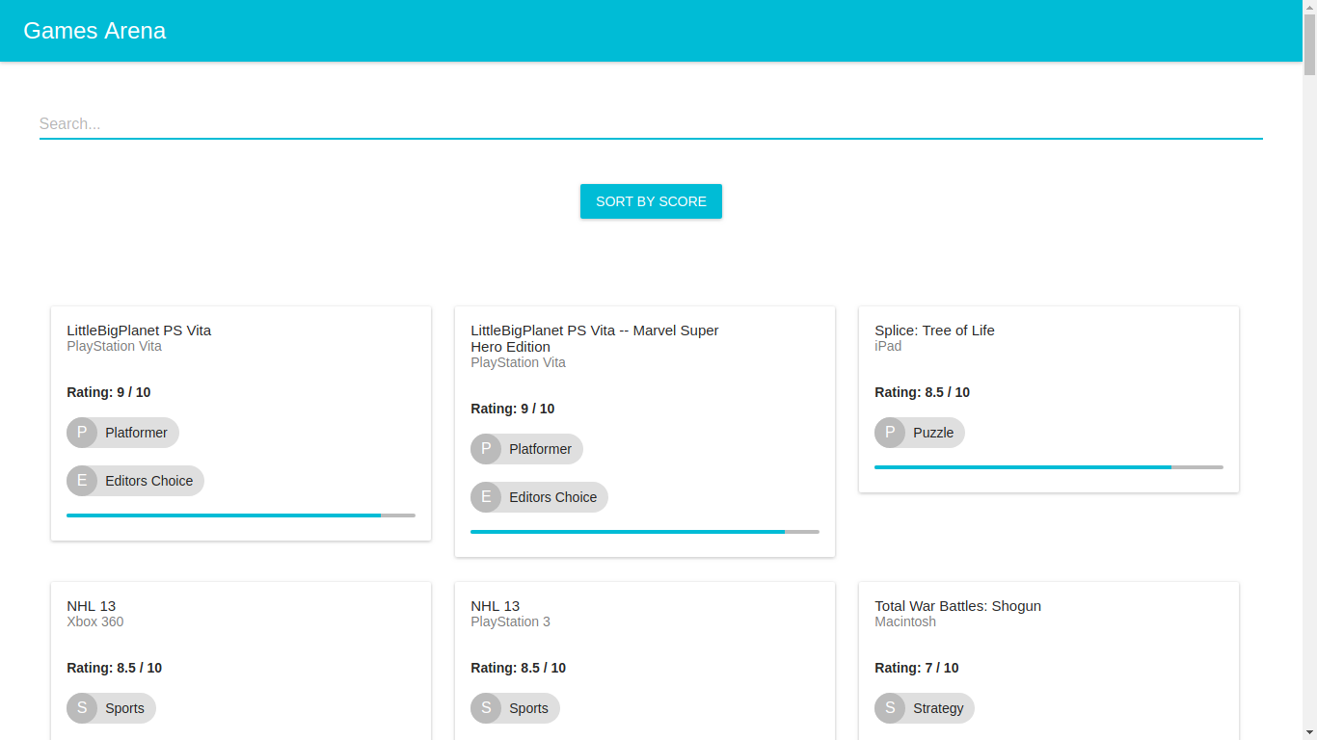Image resolution: width=1317 pixels, height=740 pixels.
Task: Click the title 'Splice: Tree of Life'
Action: pos(934,330)
